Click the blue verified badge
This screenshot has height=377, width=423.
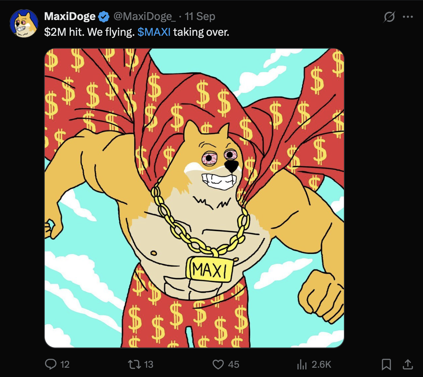tap(104, 16)
